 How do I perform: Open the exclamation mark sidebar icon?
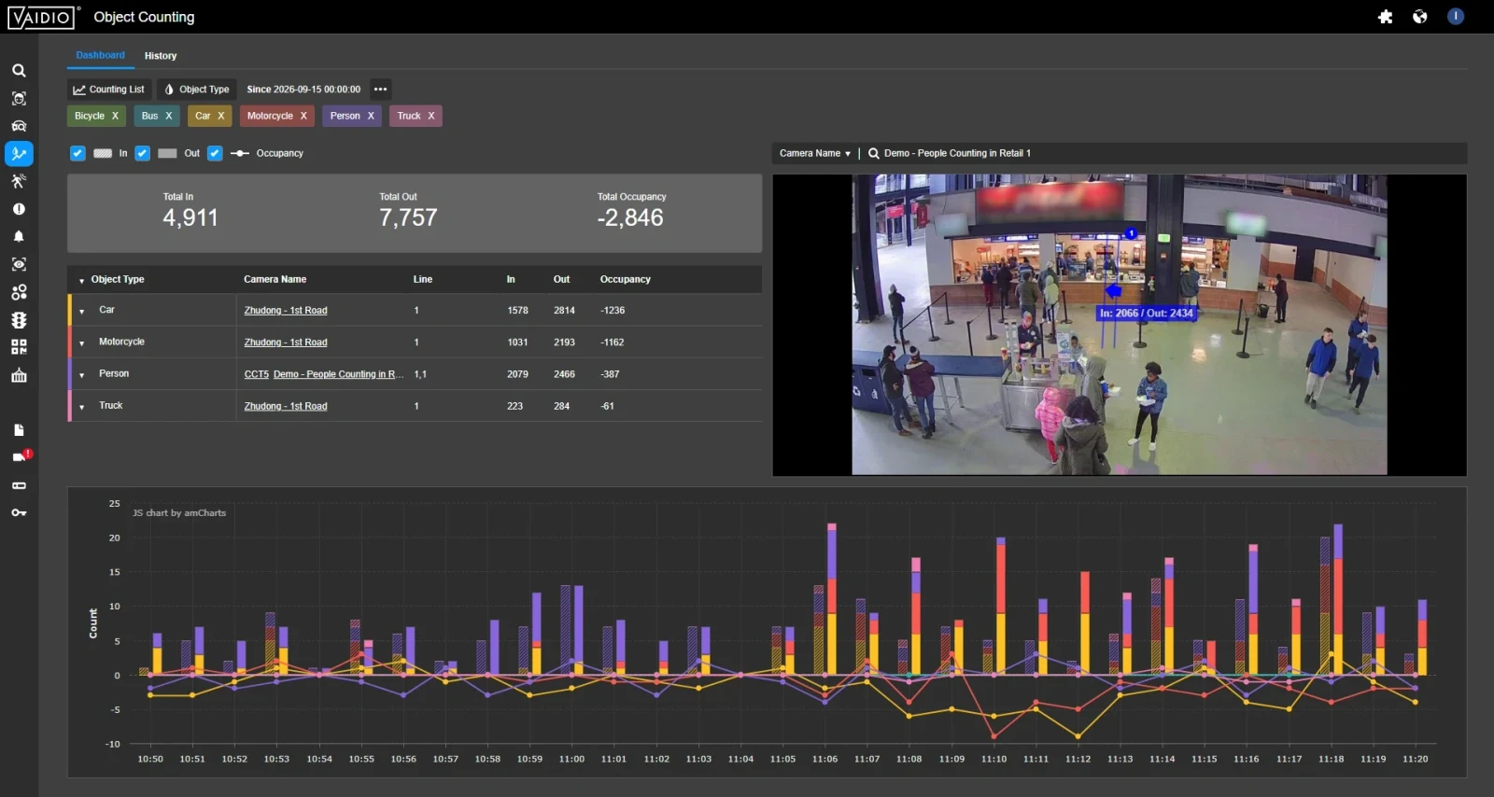point(19,209)
